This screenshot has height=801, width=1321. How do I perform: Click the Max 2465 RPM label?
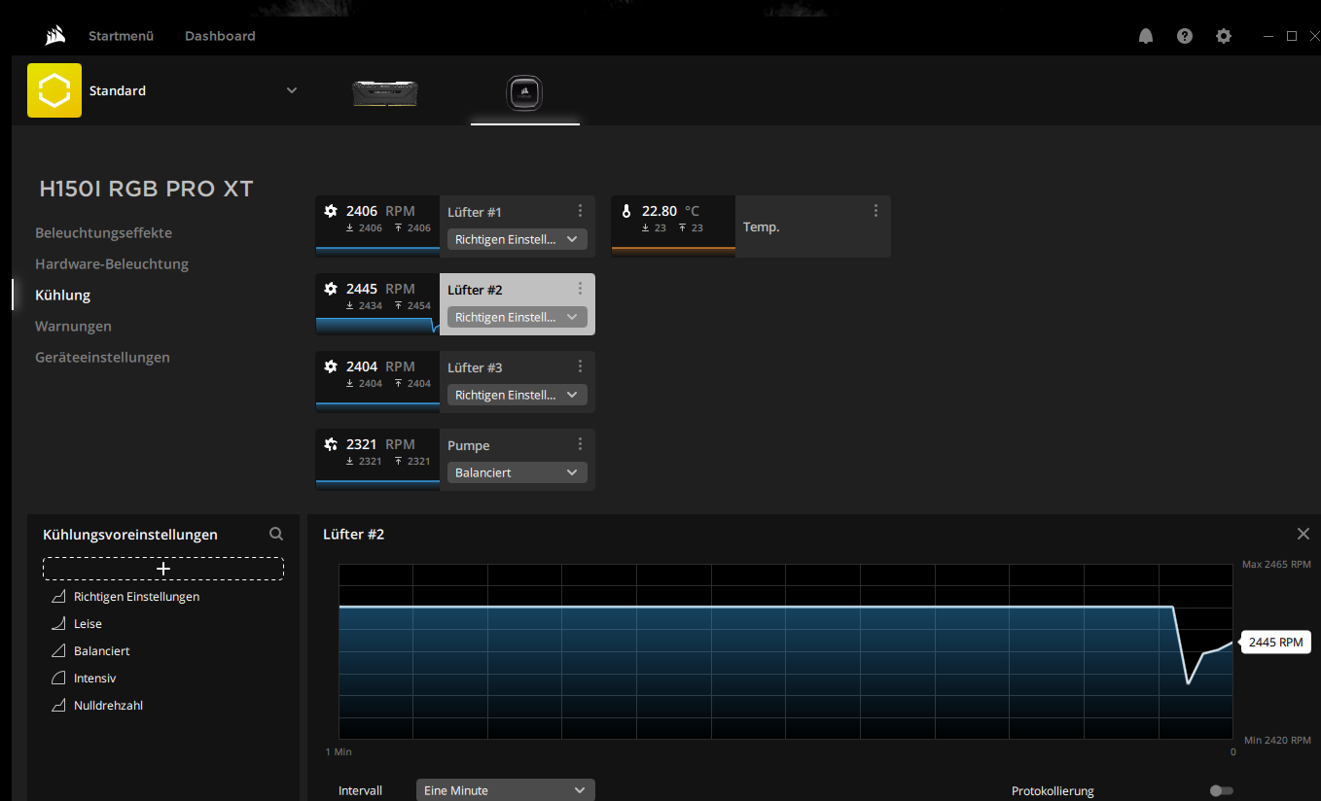(1276, 565)
